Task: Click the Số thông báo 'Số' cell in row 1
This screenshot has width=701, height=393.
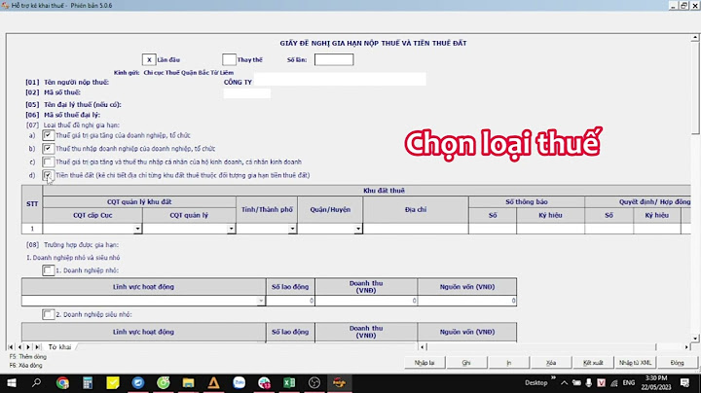Action: (x=493, y=229)
